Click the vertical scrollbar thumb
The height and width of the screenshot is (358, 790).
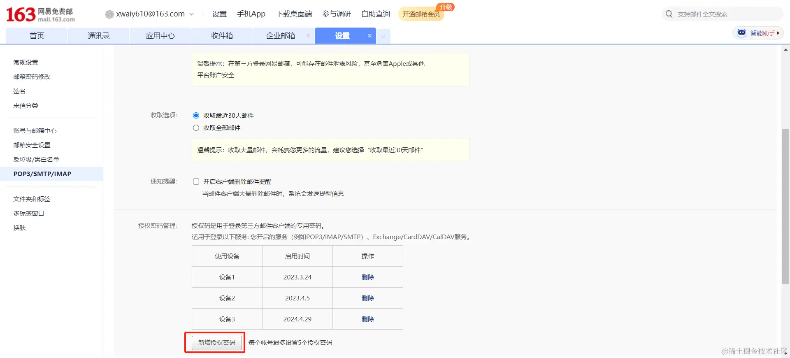coord(785,206)
